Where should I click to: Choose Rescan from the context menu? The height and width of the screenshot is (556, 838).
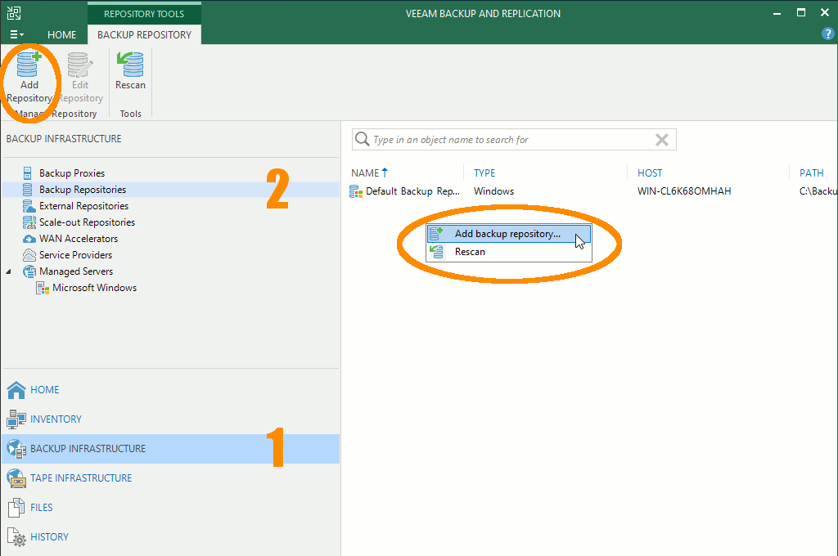tap(470, 252)
